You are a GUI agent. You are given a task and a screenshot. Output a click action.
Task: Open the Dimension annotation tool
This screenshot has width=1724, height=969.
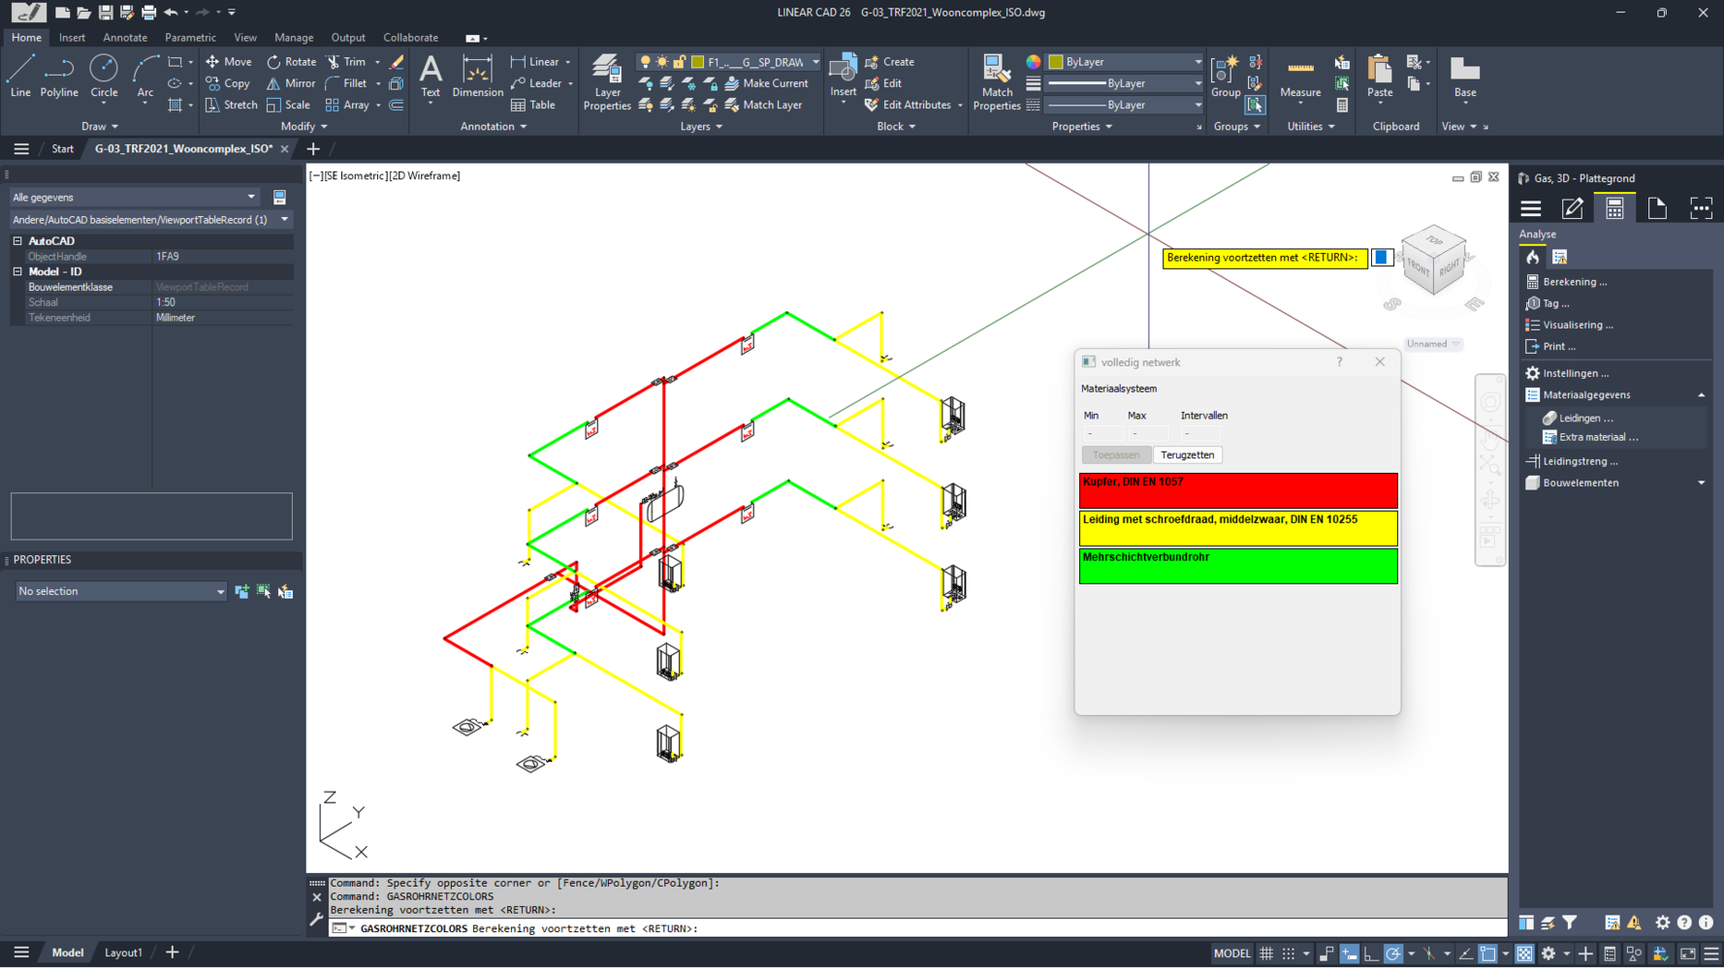tap(477, 77)
